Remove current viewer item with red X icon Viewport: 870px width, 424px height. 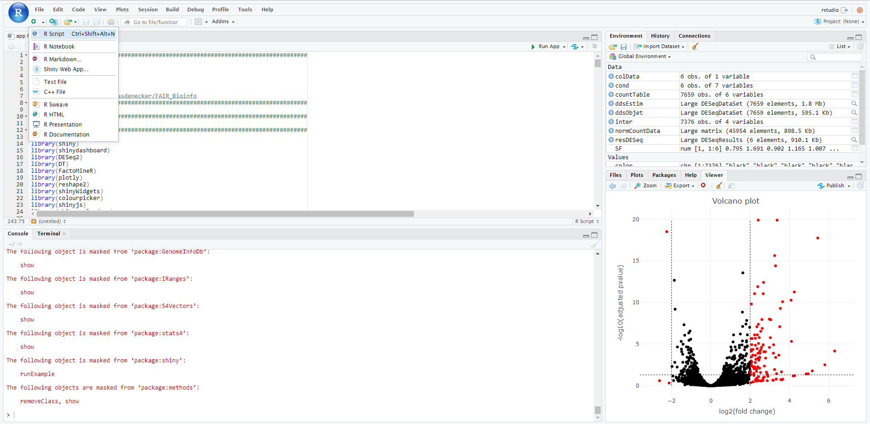[x=703, y=185]
